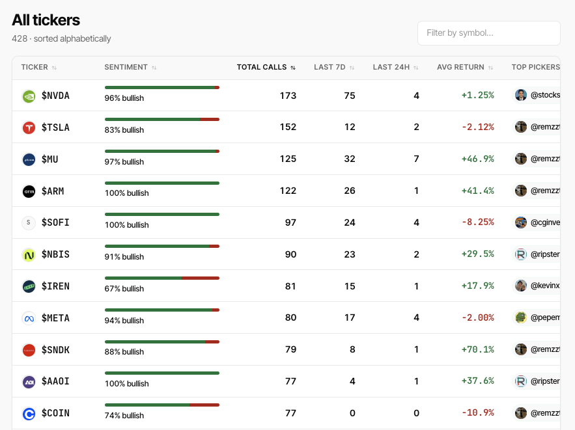Screen dimensions: 575x430
Task: Click the 173 total calls value
Action: coord(288,96)
